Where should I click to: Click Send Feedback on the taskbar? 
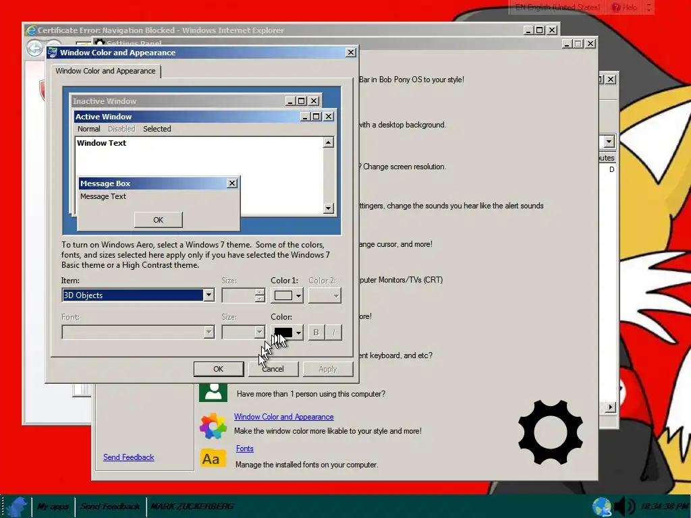[110, 507]
